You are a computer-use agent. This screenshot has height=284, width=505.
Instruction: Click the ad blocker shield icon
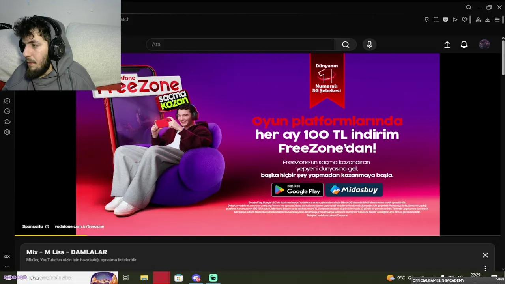445,20
